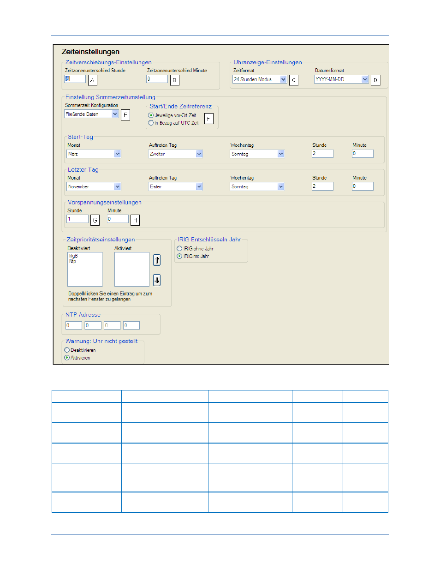This screenshot has width=440, height=570.
Task: Click the Zeitzonenunterschied Stunde input field
Action: 75,79
